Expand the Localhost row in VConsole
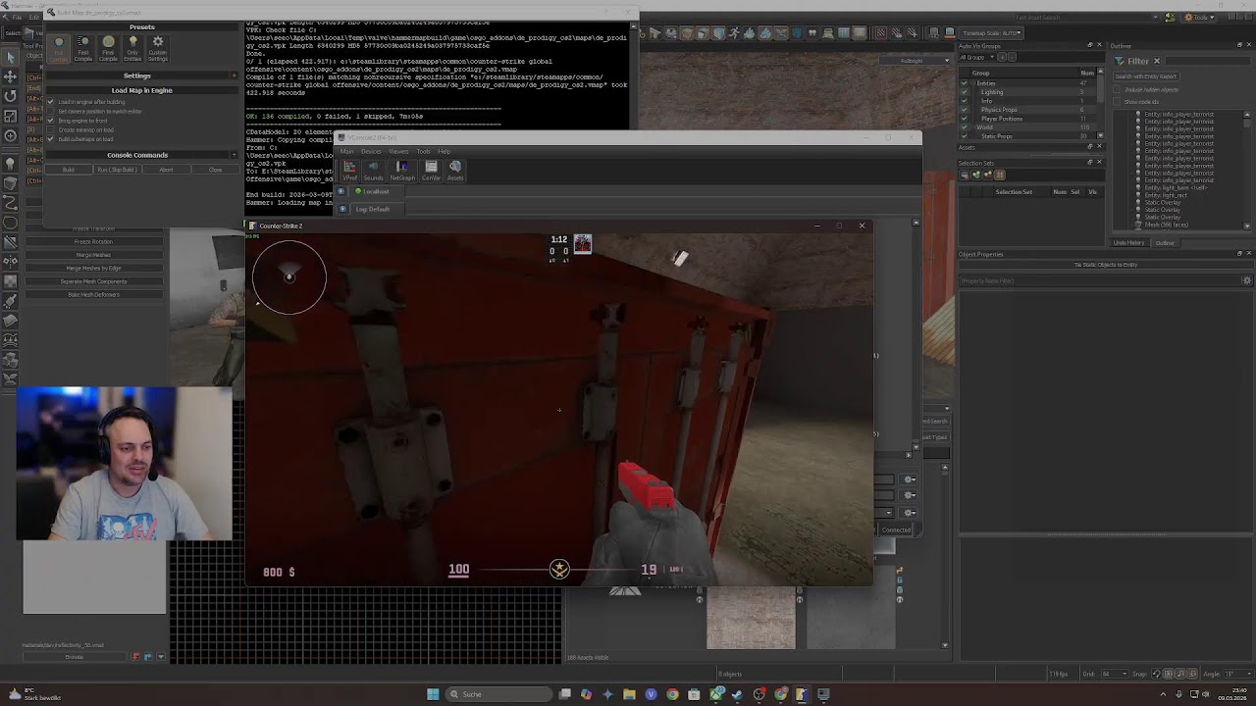Viewport: 1256px width, 706px height. (341, 191)
